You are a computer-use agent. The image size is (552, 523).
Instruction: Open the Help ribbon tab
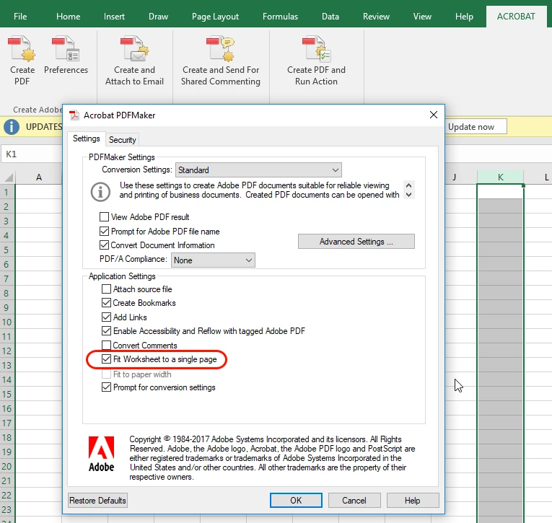tap(464, 16)
